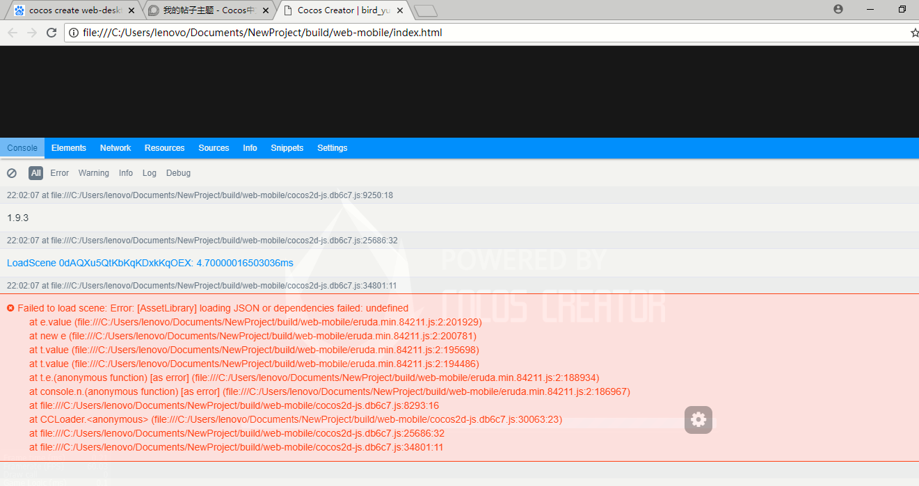Screen dimensions: 919x486
Task: Open the eruda Settings tab
Action: pos(333,148)
